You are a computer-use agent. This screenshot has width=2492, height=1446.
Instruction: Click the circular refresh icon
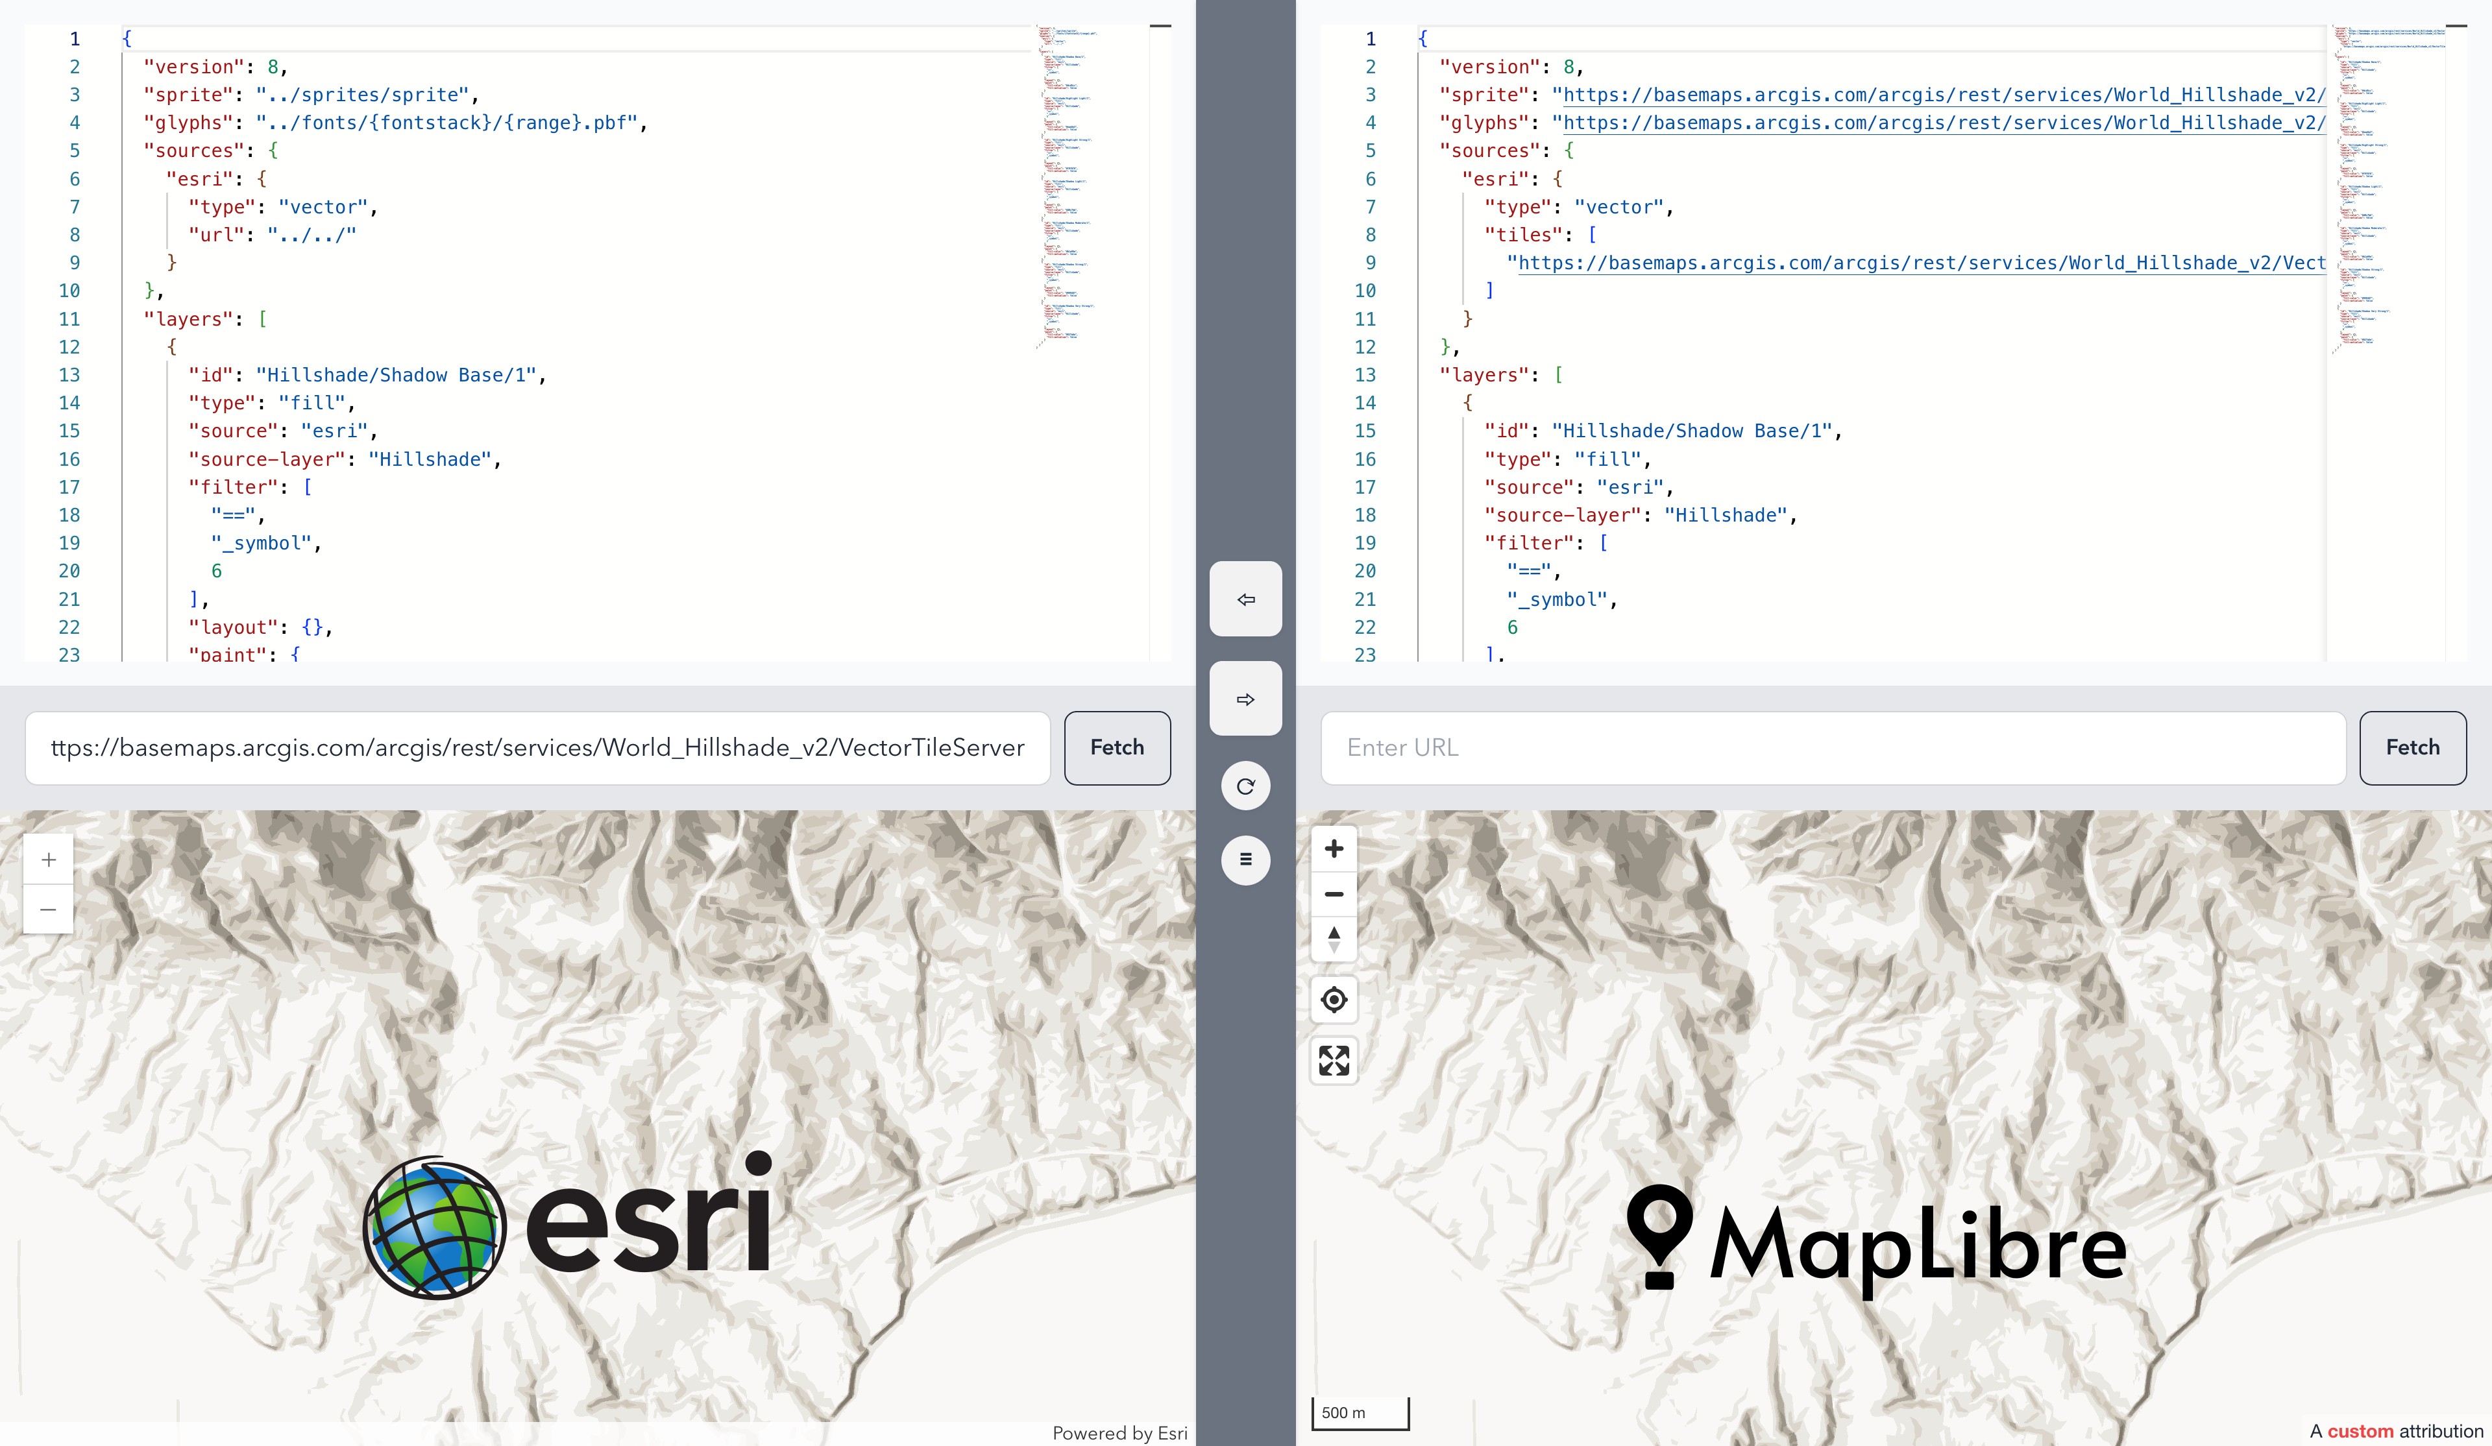[1245, 786]
